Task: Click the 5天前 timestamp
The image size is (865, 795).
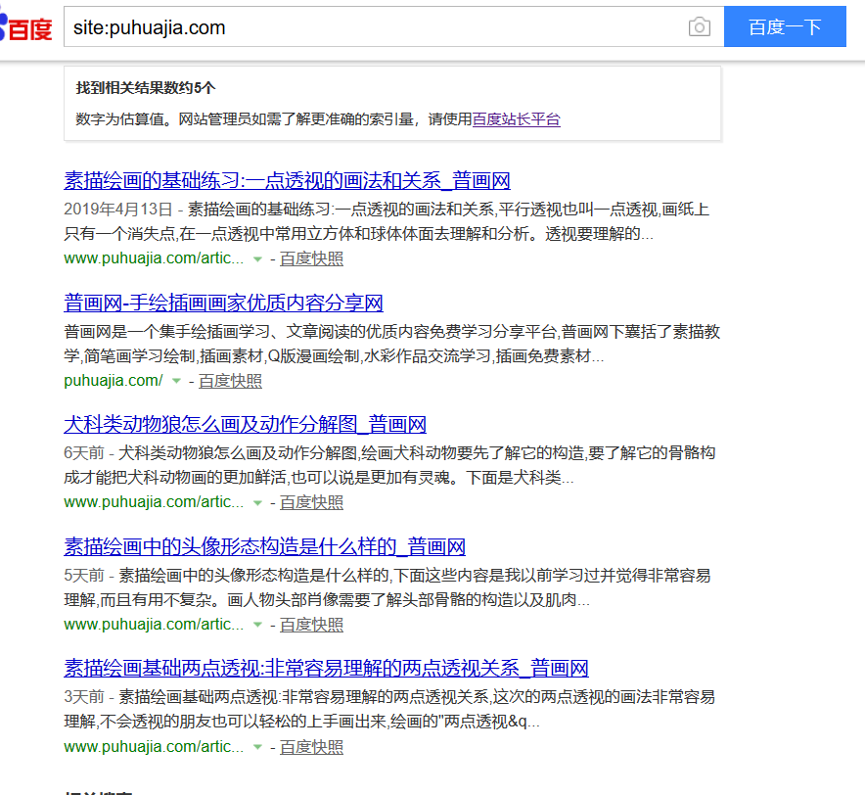Action: click(84, 576)
